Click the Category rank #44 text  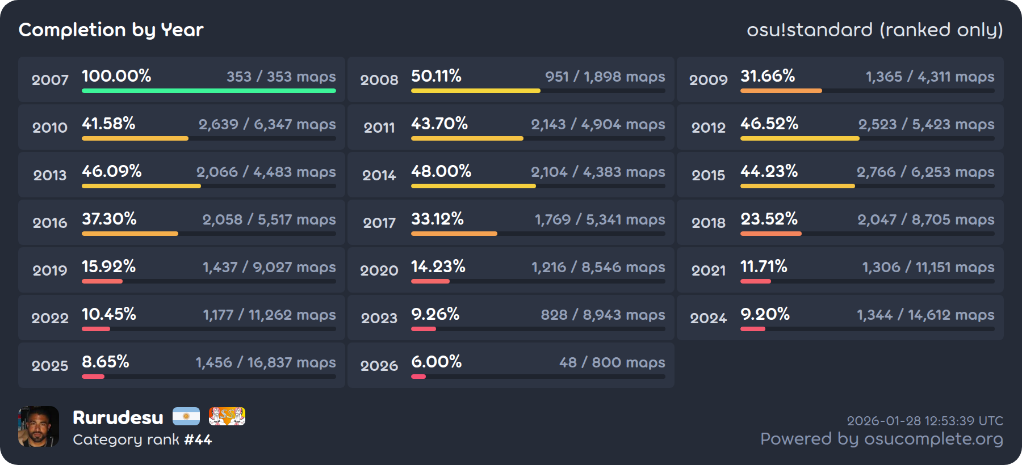pos(142,439)
